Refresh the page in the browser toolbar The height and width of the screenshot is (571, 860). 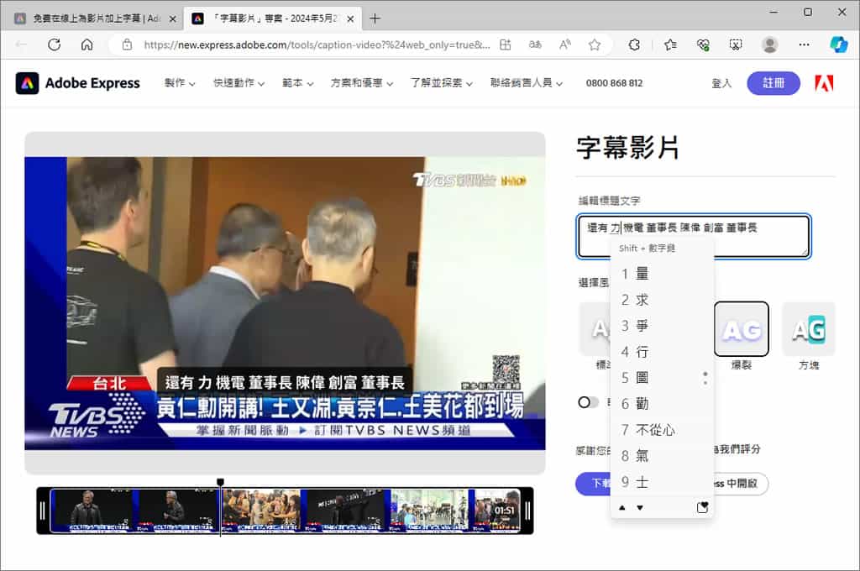[x=54, y=45]
